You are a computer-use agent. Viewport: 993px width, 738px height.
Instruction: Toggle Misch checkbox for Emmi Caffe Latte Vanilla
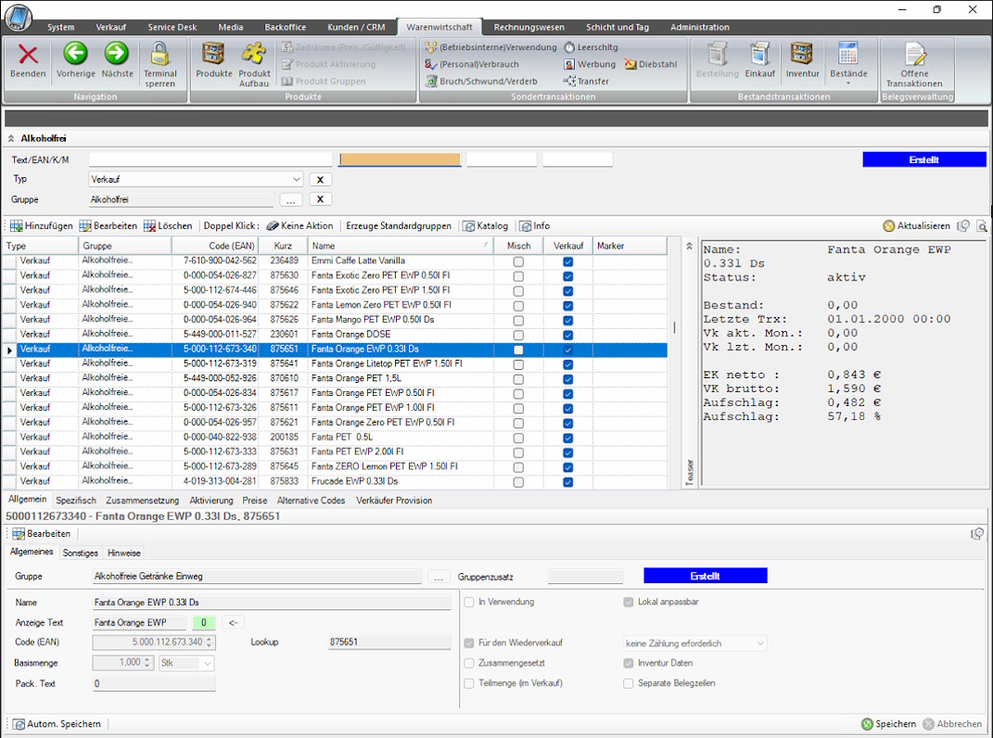point(518,261)
